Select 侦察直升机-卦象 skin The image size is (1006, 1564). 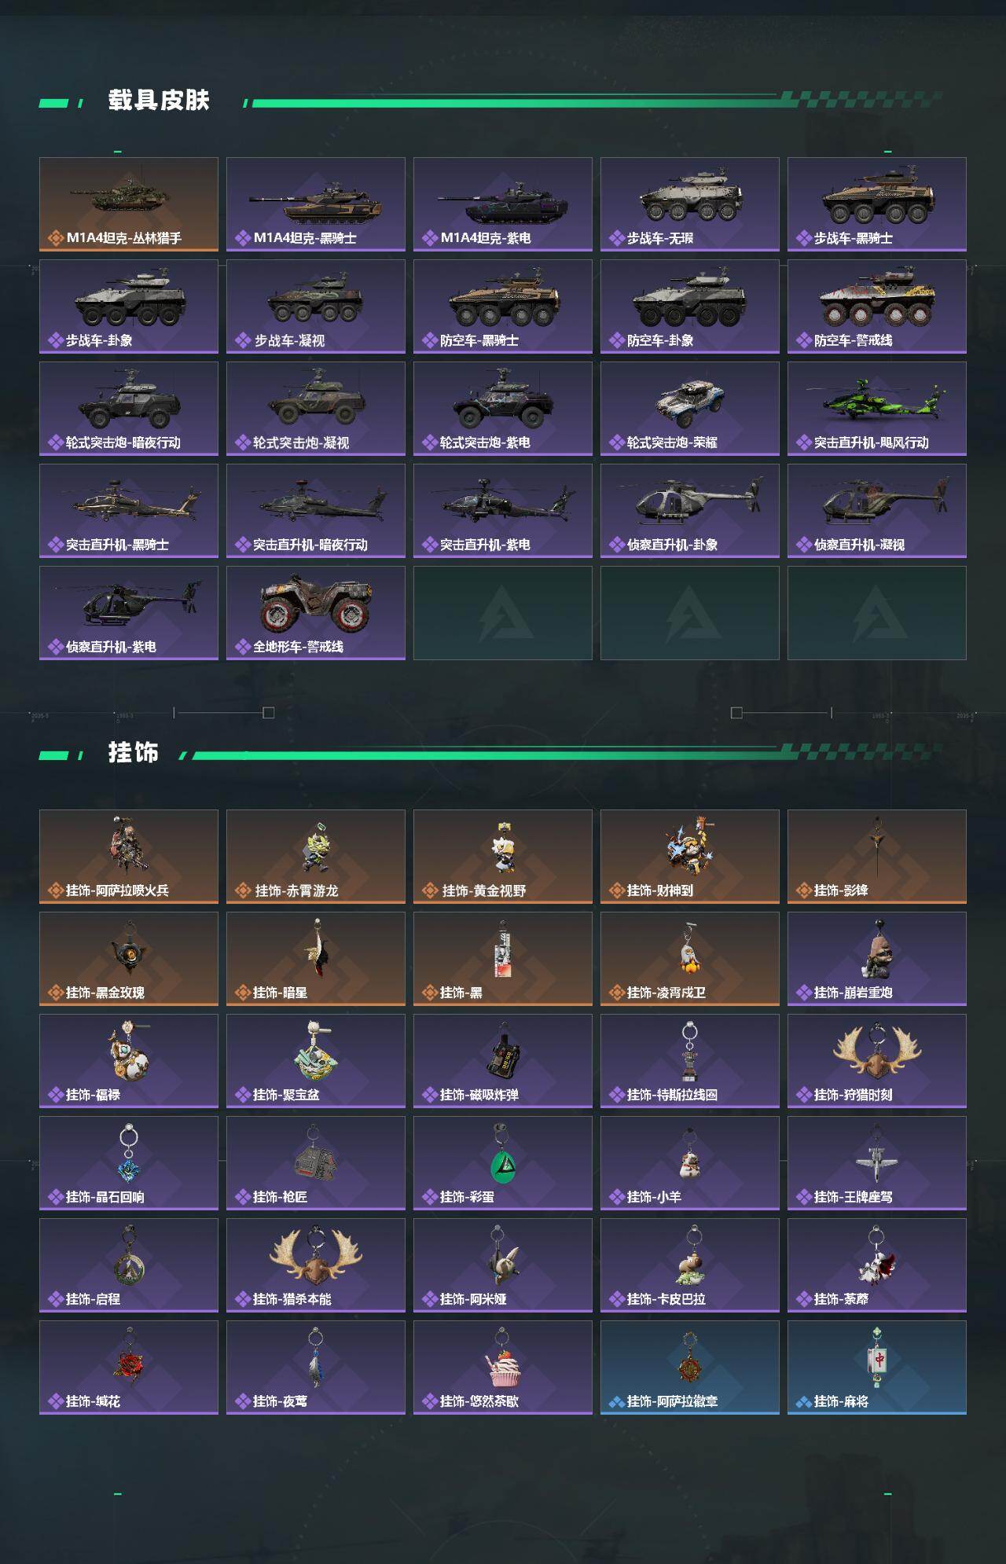point(690,511)
